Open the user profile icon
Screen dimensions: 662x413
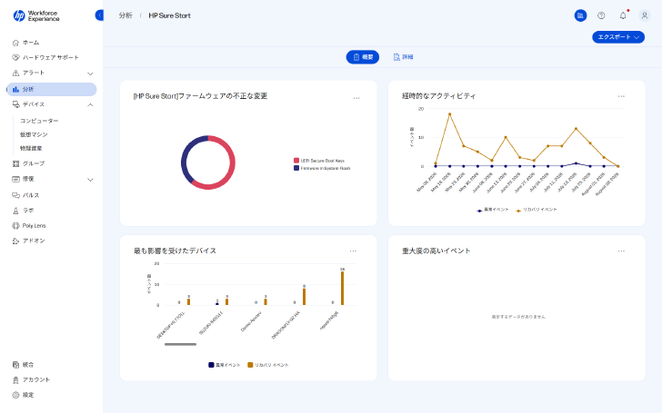click(x=644, y=15)
